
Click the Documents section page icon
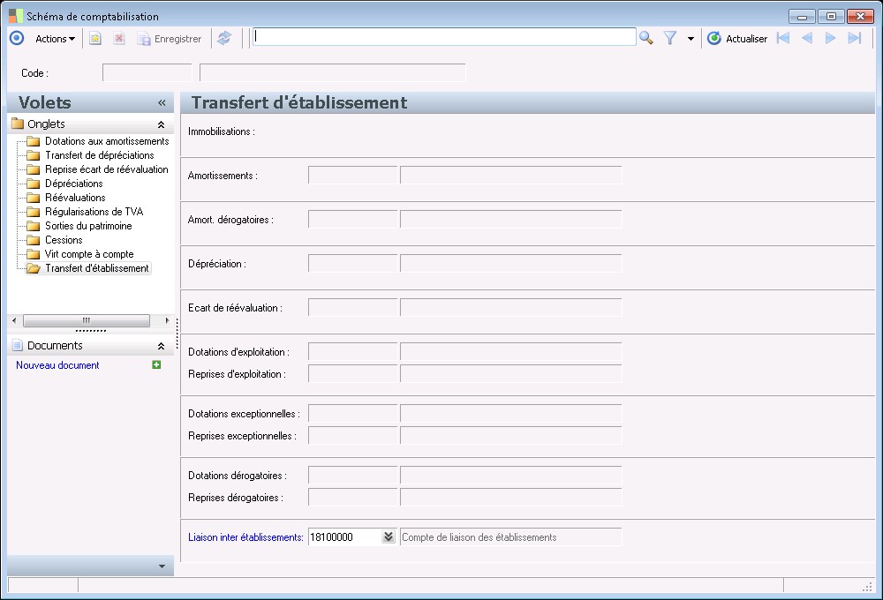(x=18, y=345)
